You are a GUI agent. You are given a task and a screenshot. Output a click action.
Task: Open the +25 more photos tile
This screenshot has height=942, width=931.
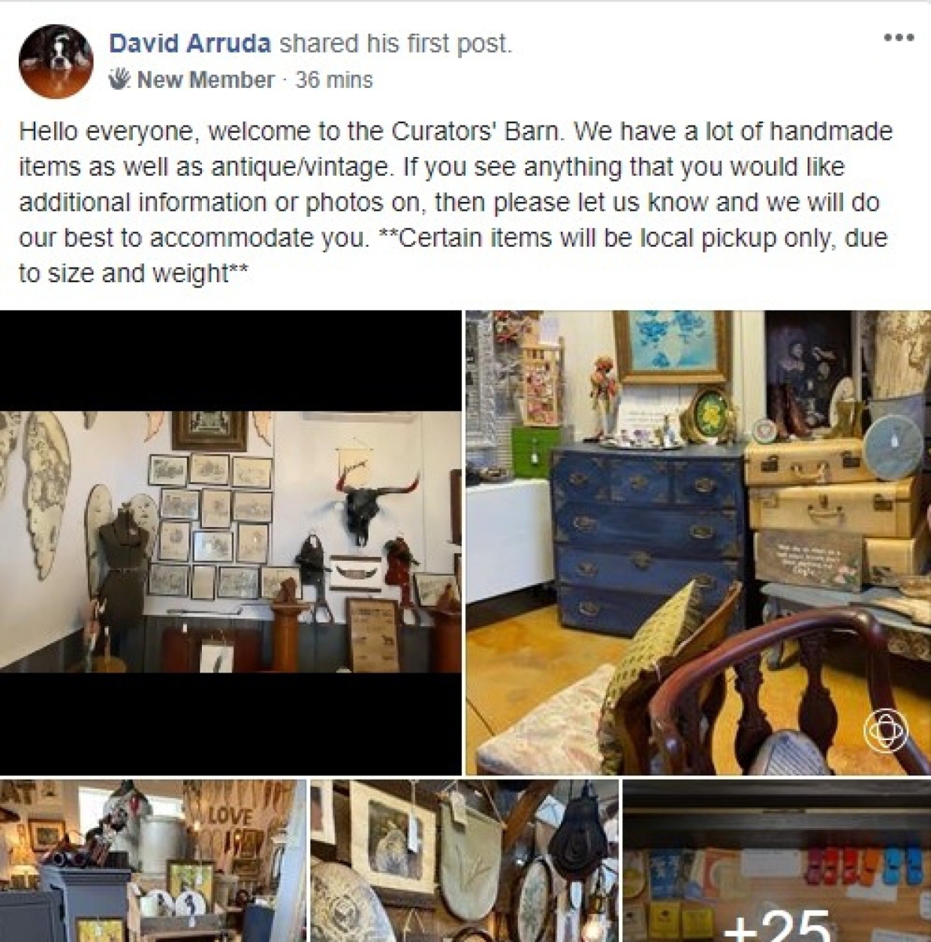[x=777, y=860]
